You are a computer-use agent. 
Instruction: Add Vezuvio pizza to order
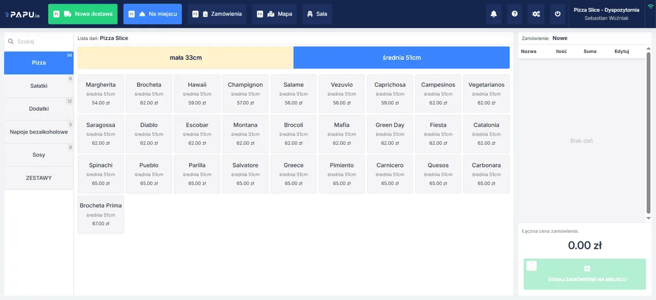pos(342,94)
